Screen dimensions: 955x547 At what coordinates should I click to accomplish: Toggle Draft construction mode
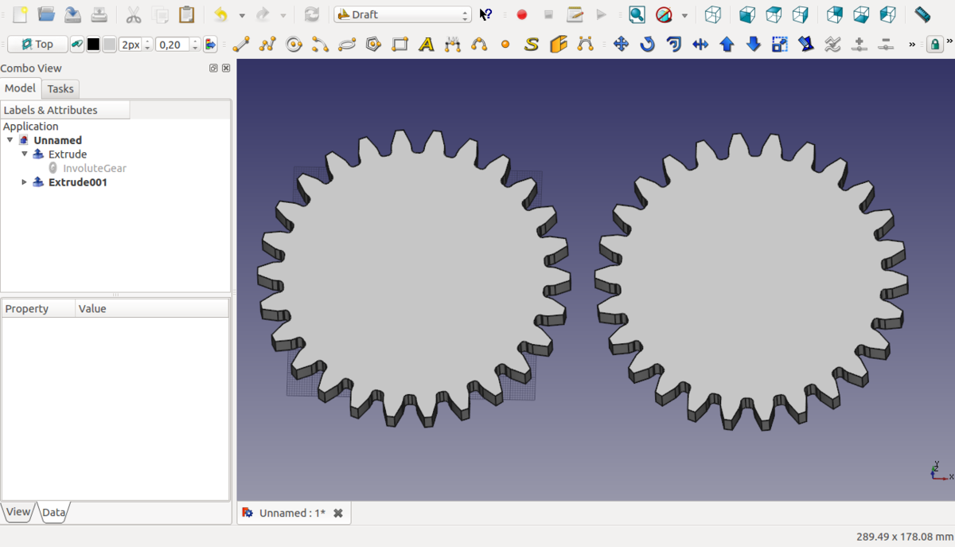[x=77, y=45]
